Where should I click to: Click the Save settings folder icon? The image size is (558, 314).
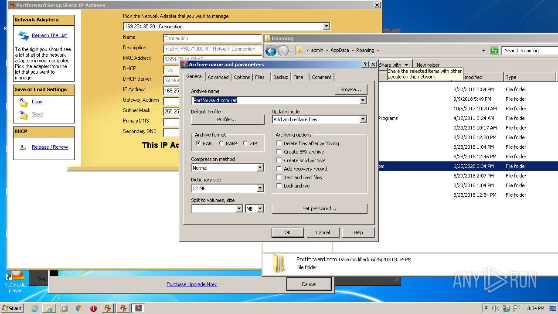click(x=24, y=114)
